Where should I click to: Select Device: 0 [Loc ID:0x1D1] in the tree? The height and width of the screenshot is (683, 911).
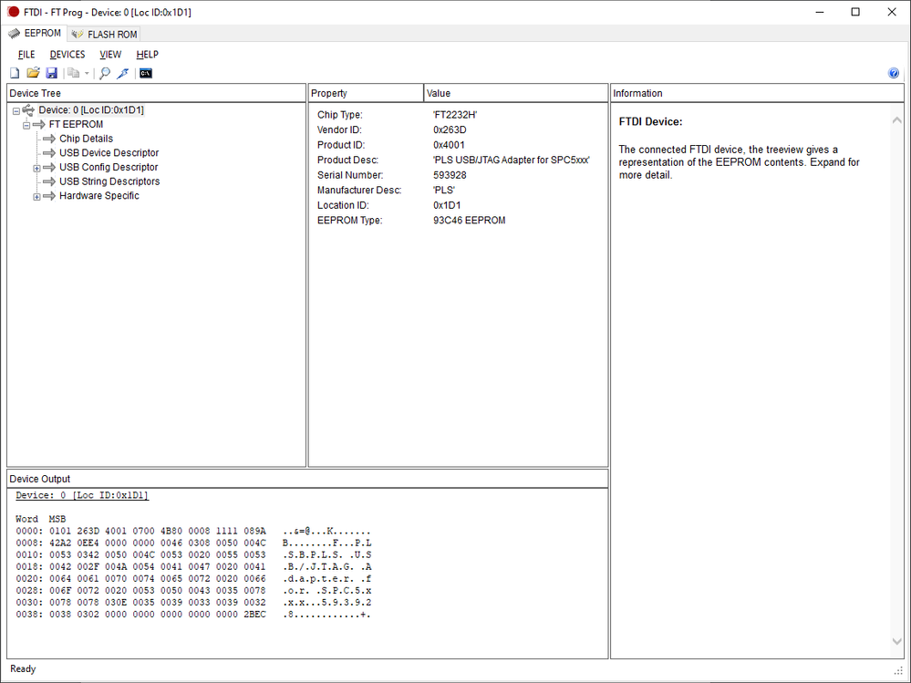(91, 110)
